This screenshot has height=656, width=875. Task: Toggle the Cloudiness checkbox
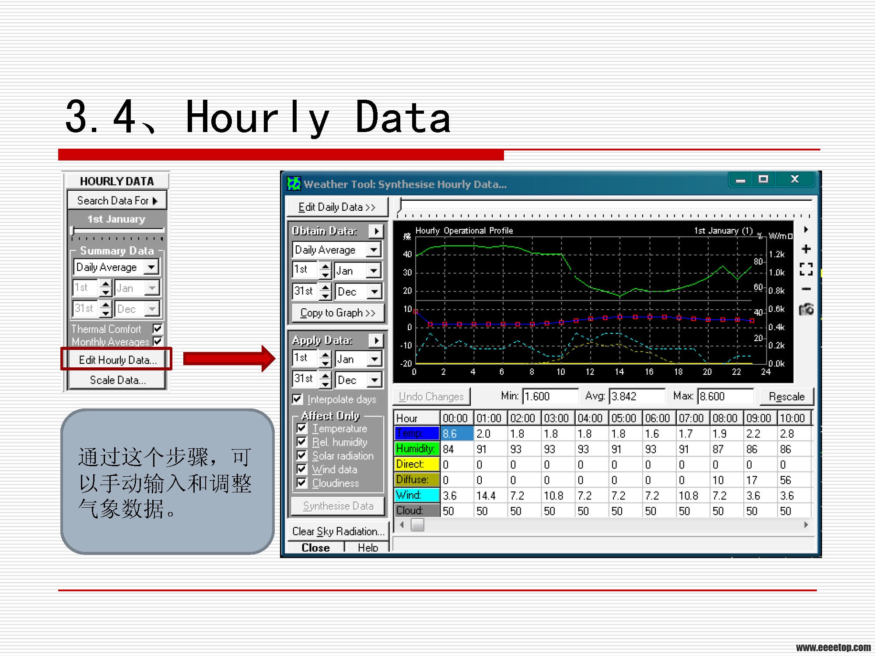tap(301, 483)
